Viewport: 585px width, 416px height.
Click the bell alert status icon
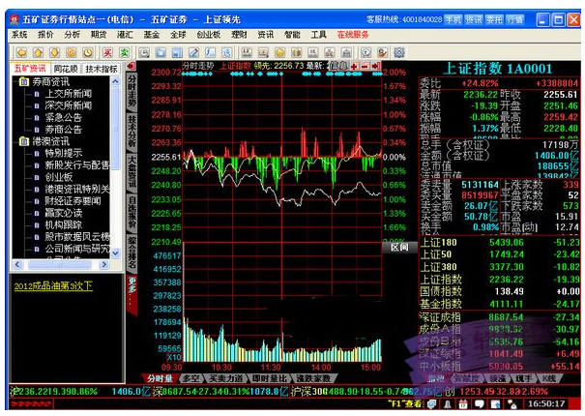point(448,403)
